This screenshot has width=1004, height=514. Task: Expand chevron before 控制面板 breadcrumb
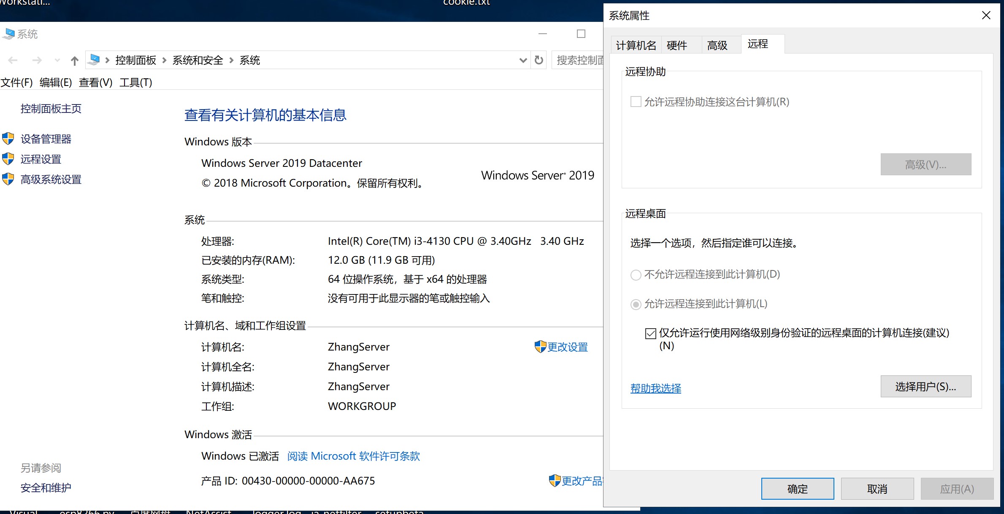coord(108,60)
